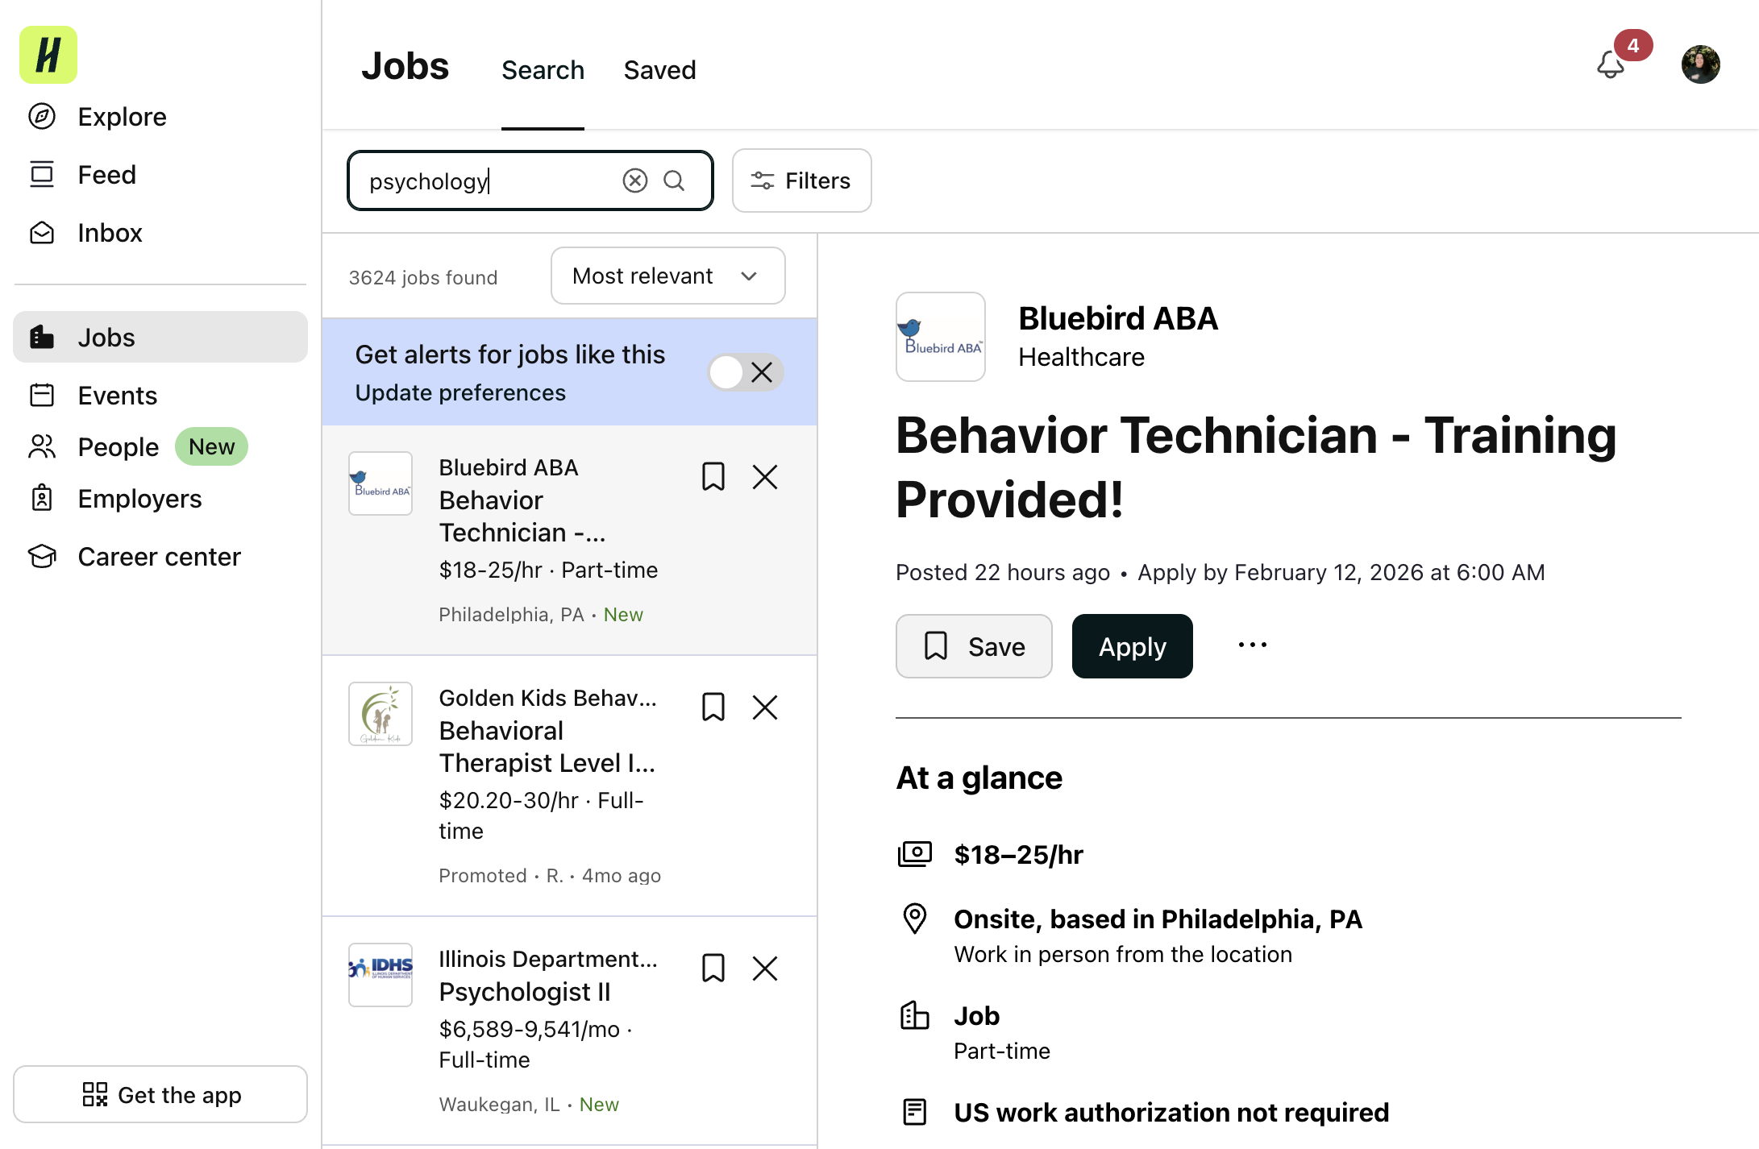Clear the psychology search text
This screenshot has height=1149, width=1759.
[635, 180]
